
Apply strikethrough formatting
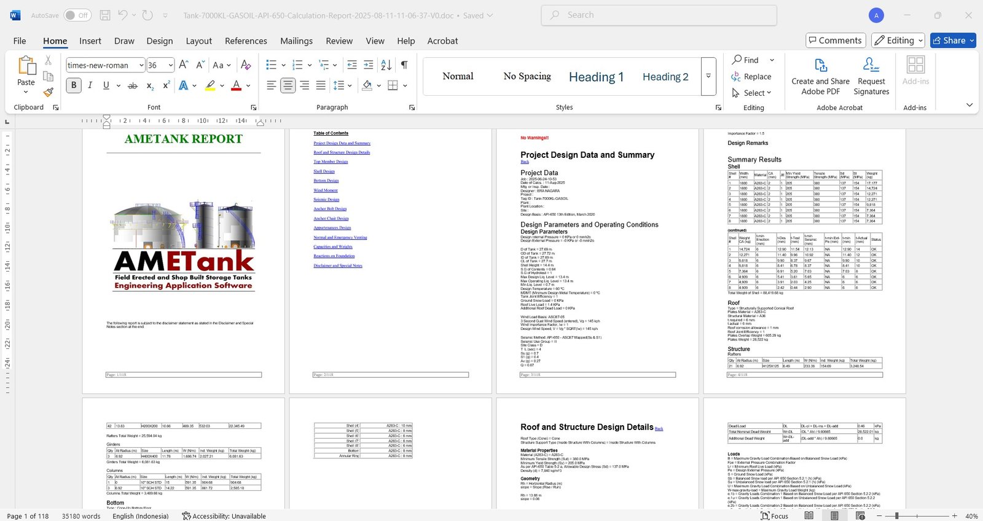(x=132, y=85)
